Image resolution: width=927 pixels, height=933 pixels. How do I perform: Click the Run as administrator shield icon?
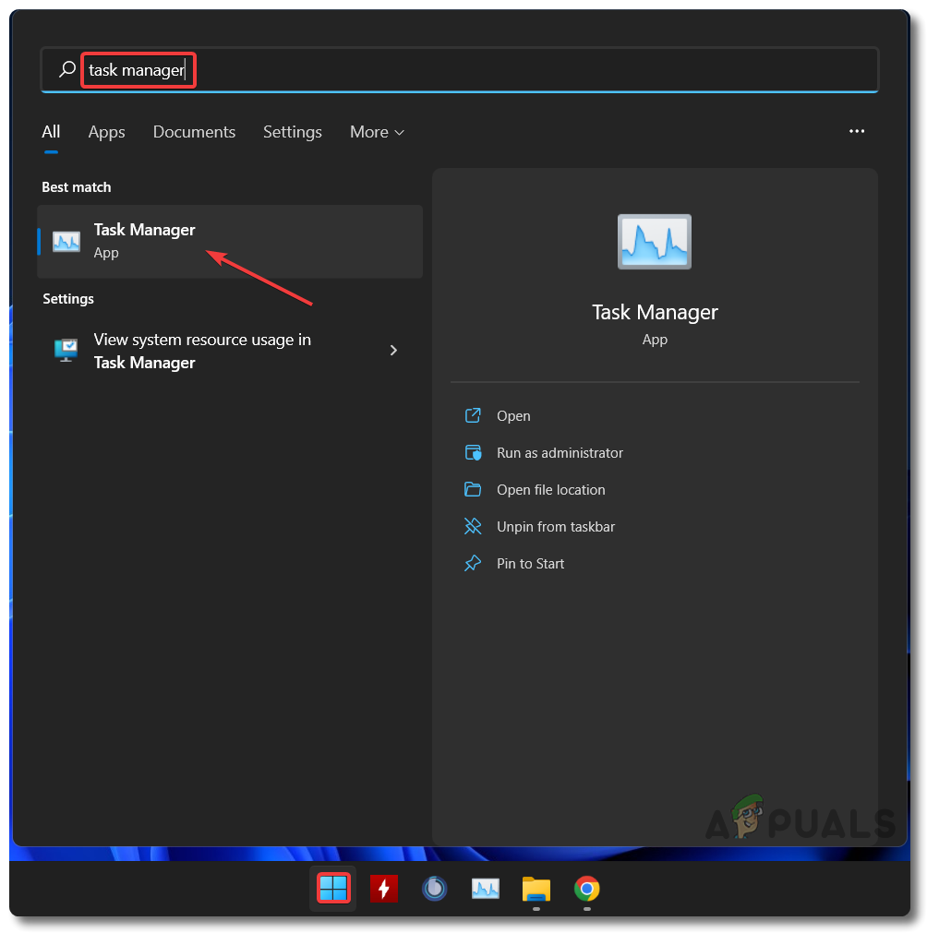pyautogui.click(x=473, y=452)
